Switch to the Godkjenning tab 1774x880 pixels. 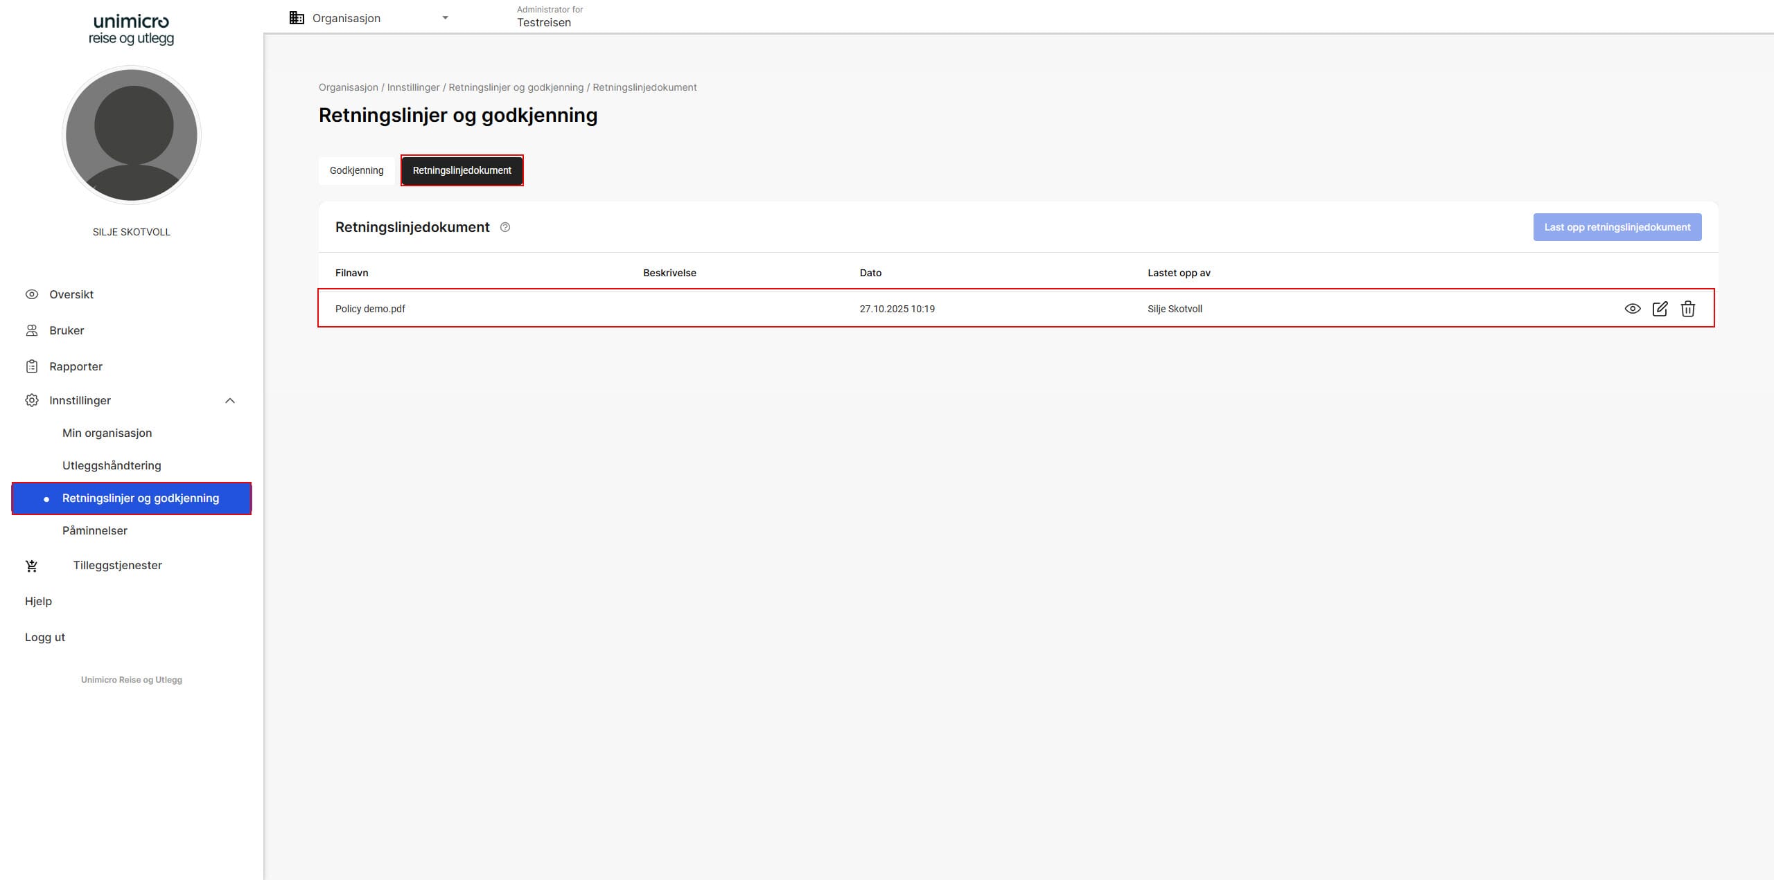(356, 170)
